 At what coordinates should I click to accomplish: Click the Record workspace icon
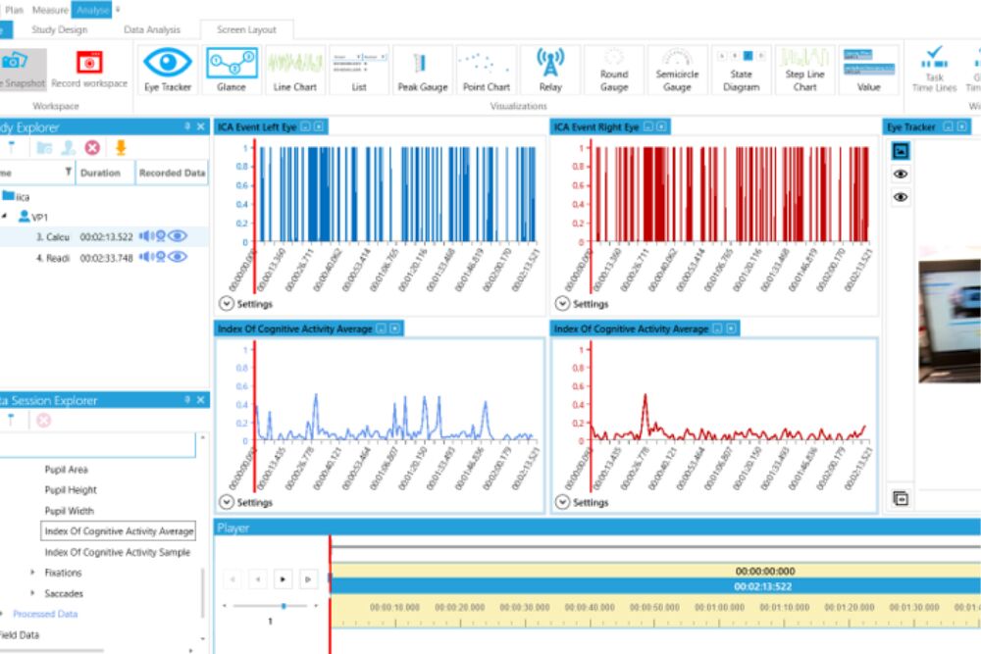click(89, 65)
